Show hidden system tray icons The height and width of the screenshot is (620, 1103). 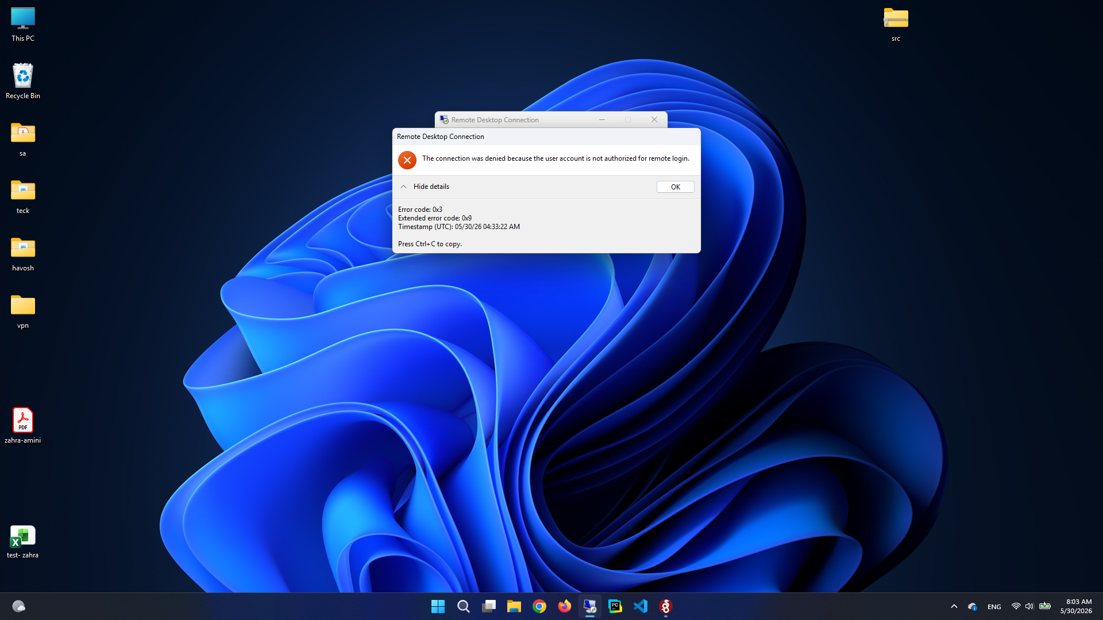(x=954, y=606)
